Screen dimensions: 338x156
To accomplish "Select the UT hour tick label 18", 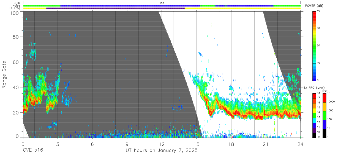I will click(231, 144).
